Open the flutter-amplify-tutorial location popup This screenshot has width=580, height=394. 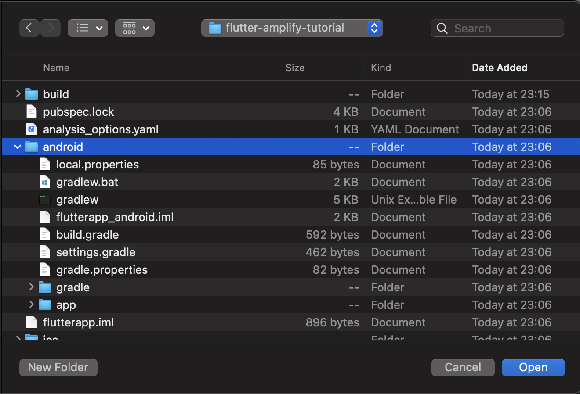tap(292, 28)
